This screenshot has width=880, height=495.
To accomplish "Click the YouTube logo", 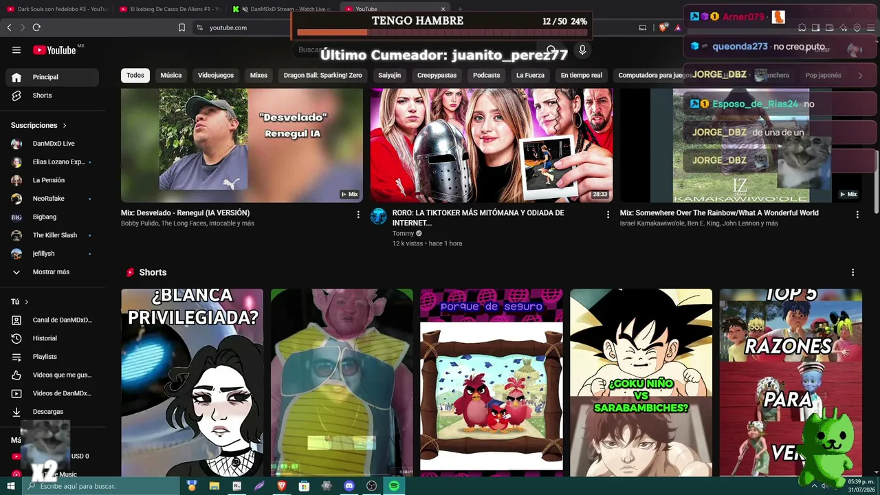I will tap(54, 50).
